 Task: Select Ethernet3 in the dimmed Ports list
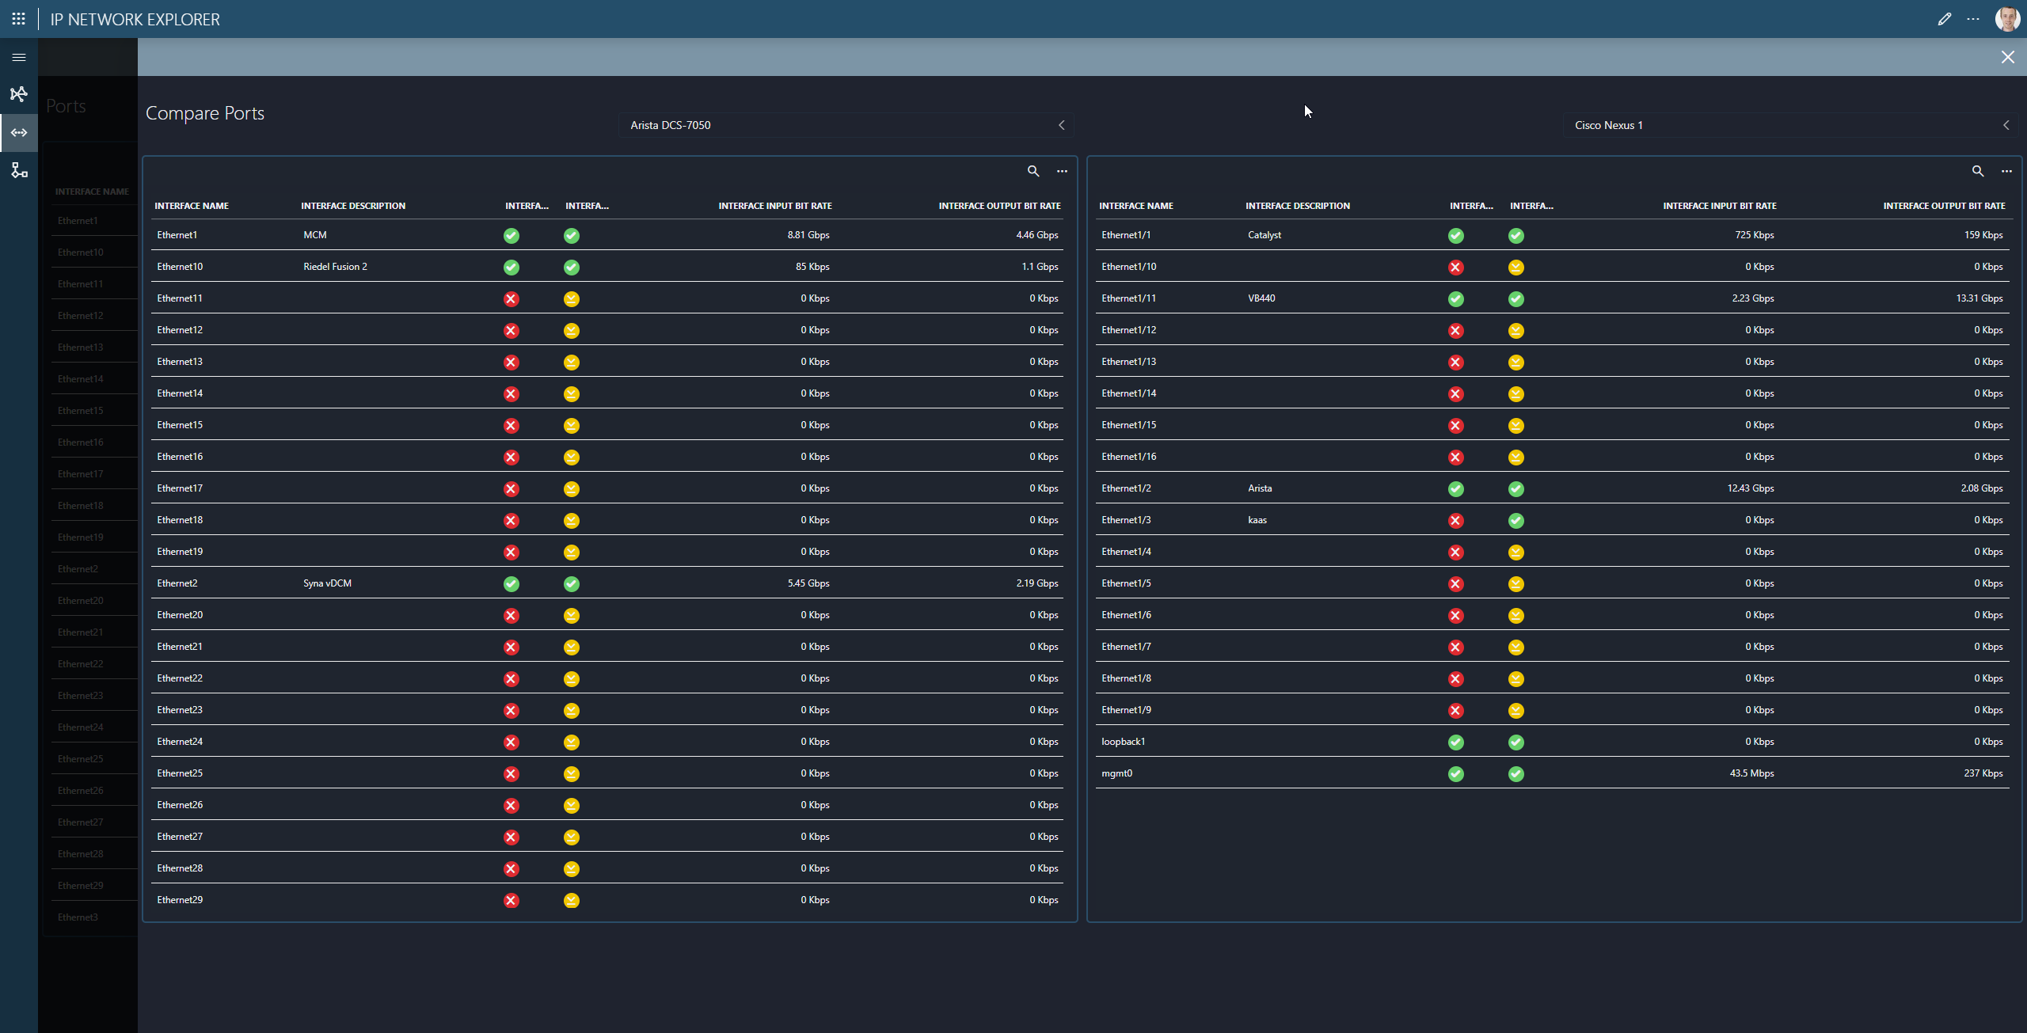tap(78, 917)
